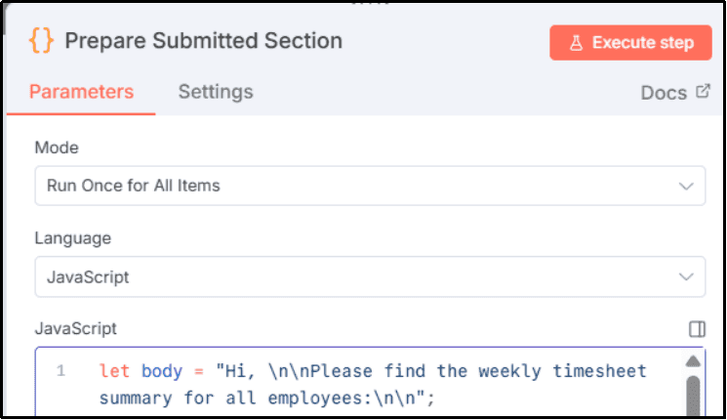The height and width of the screenshot is (420, 727).
Task: Click the 'Prepare Submitted Section' node title
Action: [x=203, y=41]
